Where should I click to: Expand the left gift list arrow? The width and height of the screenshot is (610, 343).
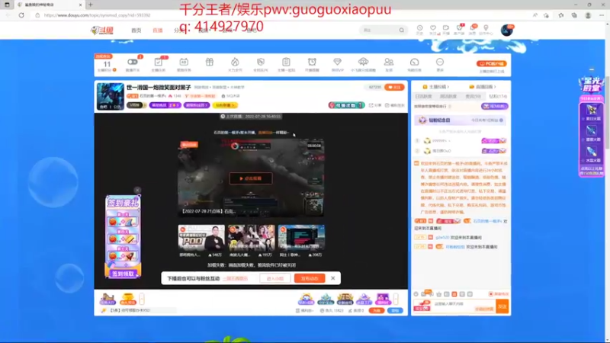(142, 299)
